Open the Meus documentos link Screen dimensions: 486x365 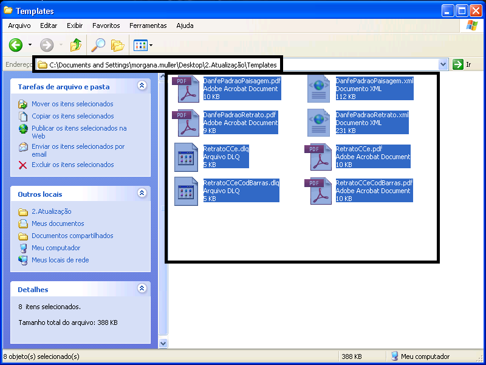click(x=58, y=223)
